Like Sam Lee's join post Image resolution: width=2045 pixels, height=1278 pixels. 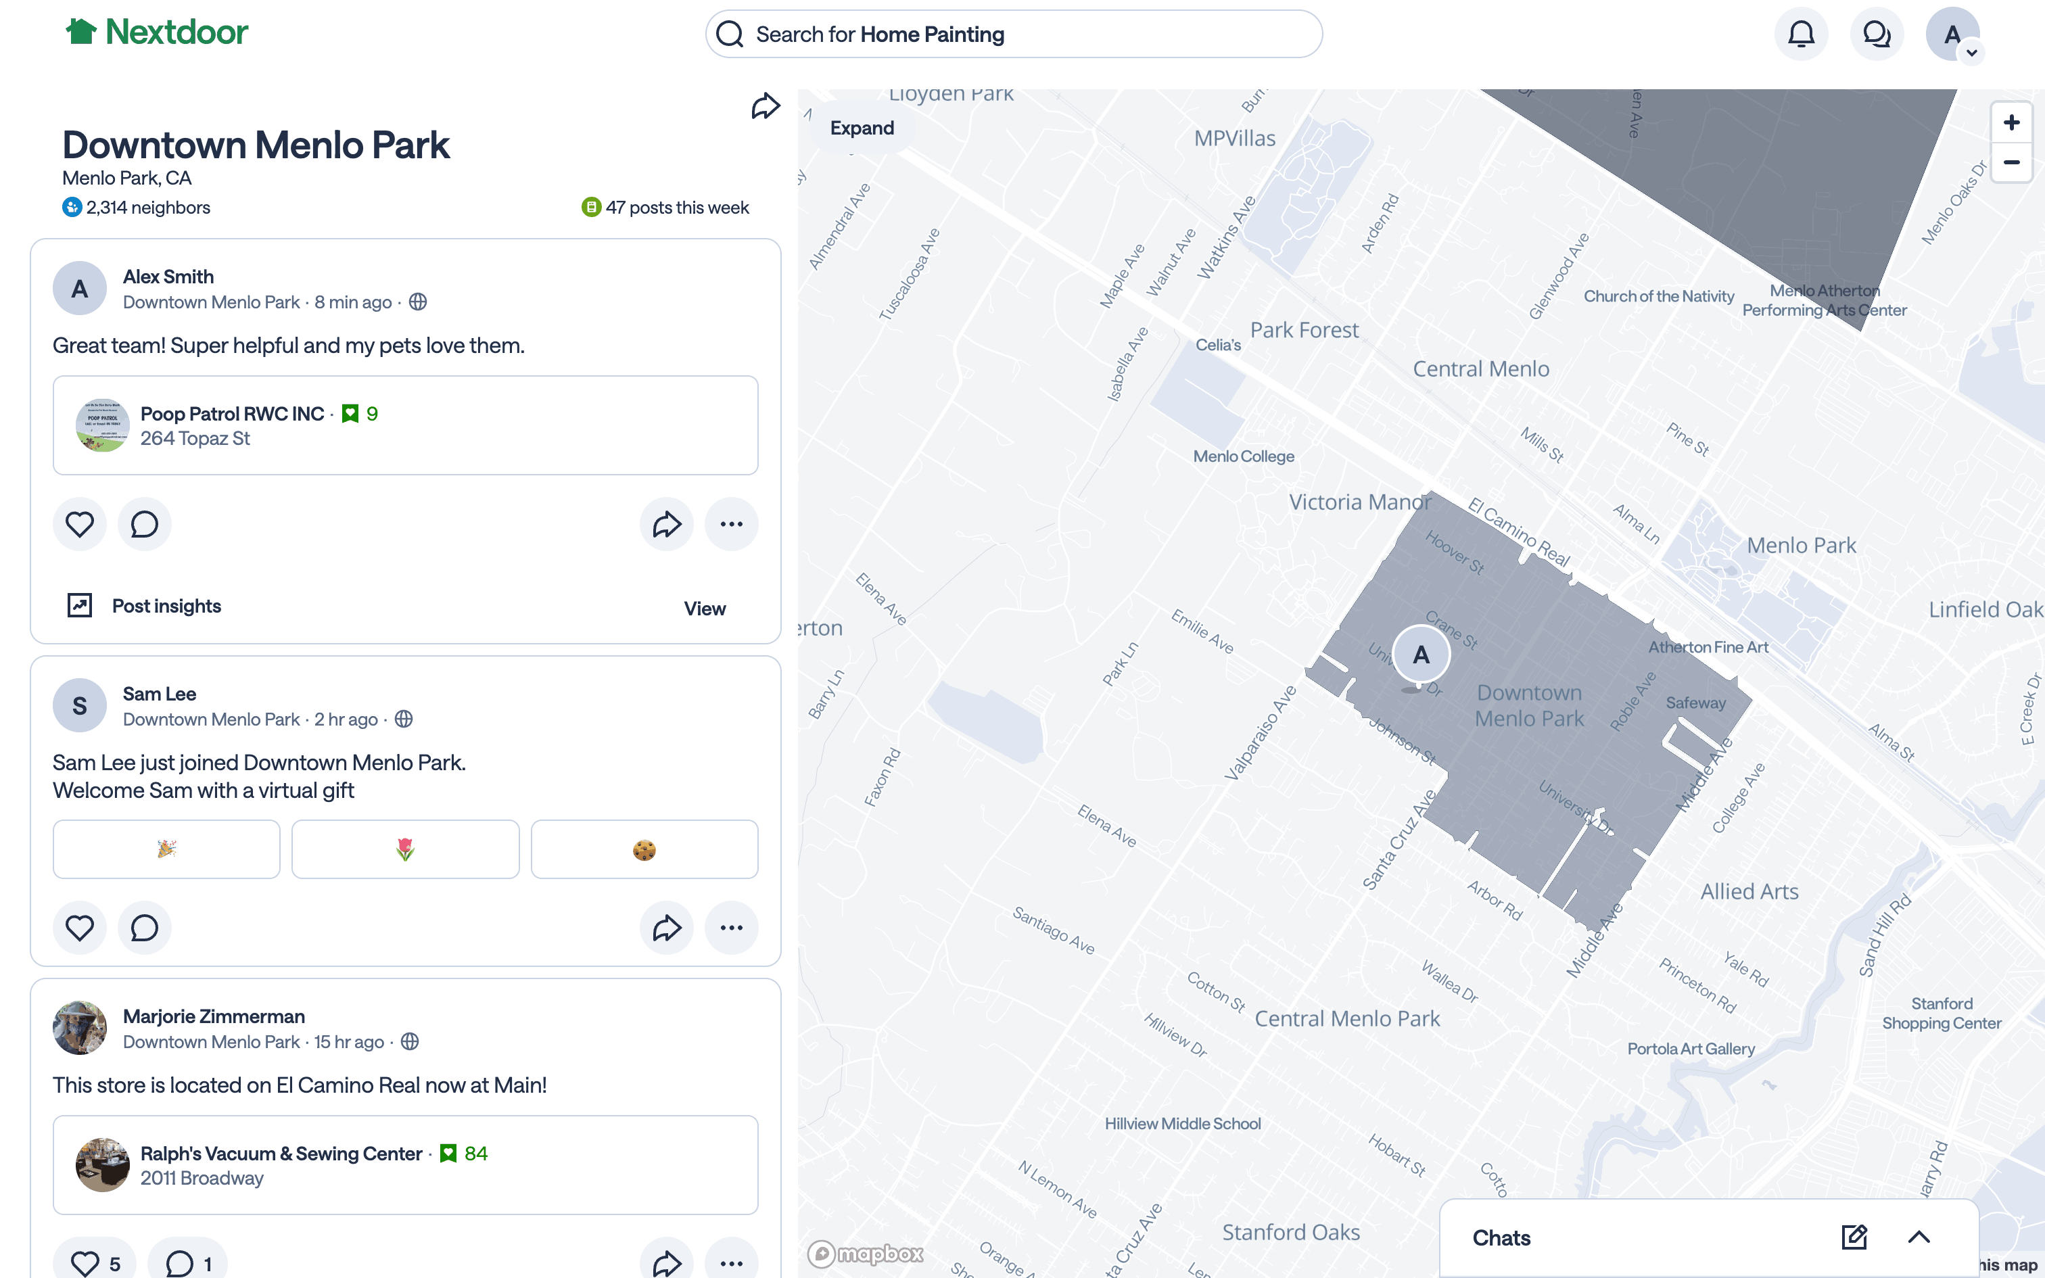coord(79,928)
